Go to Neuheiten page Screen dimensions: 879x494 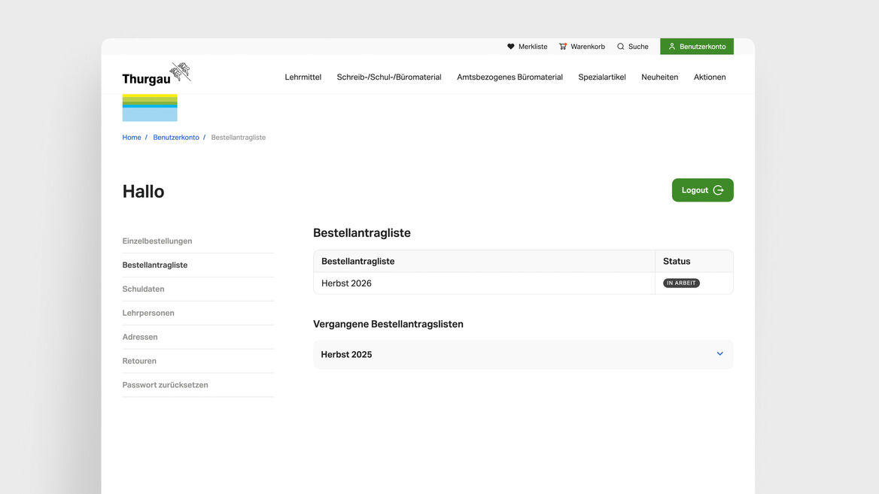tap(659, 77)
